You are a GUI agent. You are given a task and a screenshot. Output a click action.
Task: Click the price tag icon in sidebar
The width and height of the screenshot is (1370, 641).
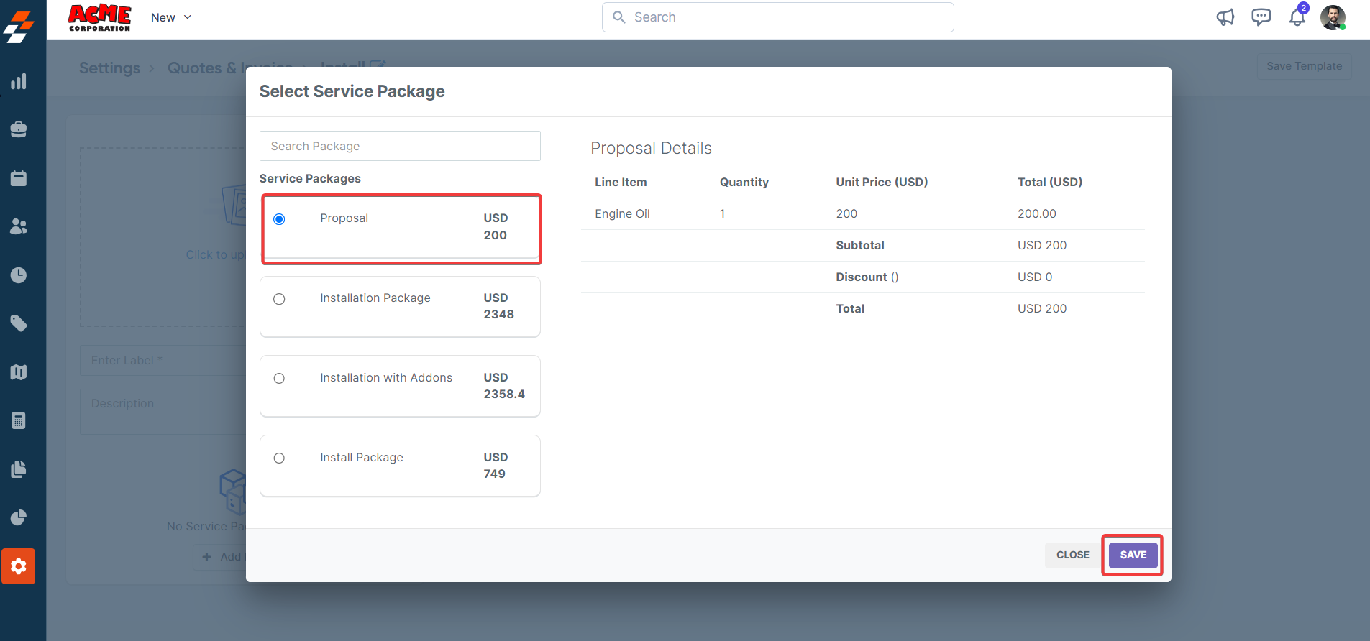19,324
